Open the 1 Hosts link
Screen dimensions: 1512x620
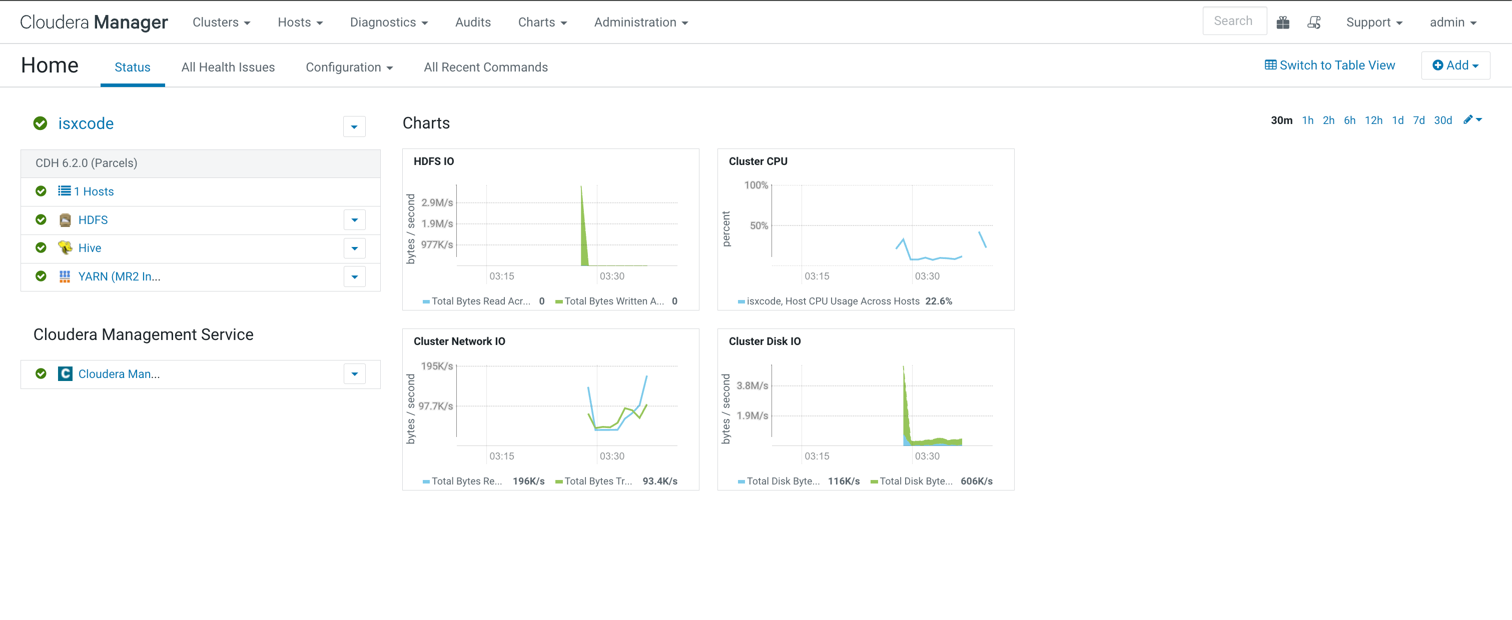(x=94, y=191)
